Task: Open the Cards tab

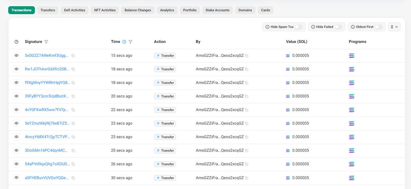Action: pos(265,10)
